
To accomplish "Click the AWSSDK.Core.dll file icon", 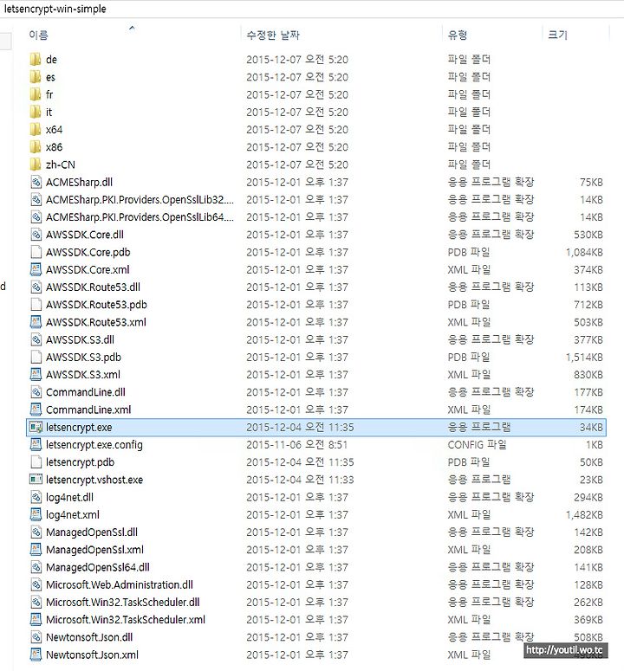I will pos(36,235).
